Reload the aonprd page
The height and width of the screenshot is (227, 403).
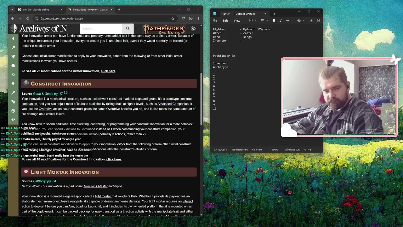(28, 19)
